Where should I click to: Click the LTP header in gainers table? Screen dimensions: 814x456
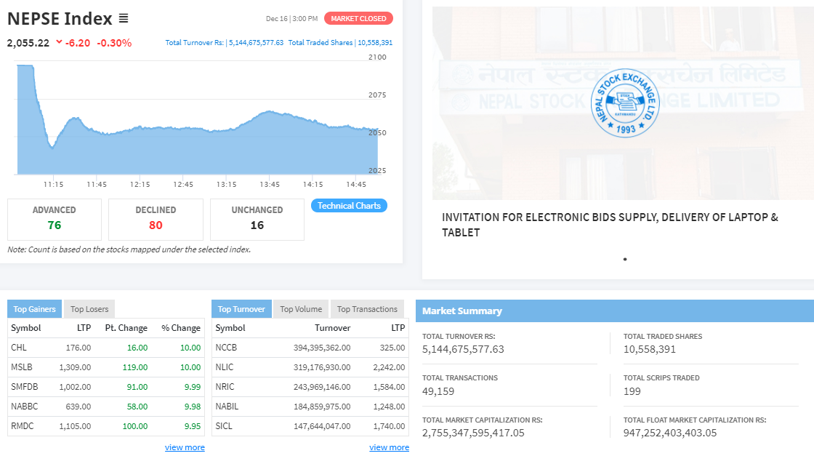(84, 328)
